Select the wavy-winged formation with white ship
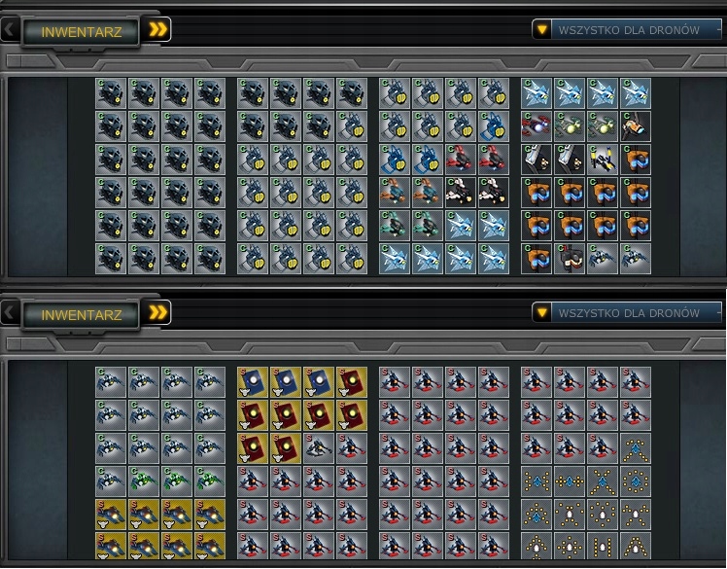Screen dimensions: 727x569 click(x=636, y=515)
